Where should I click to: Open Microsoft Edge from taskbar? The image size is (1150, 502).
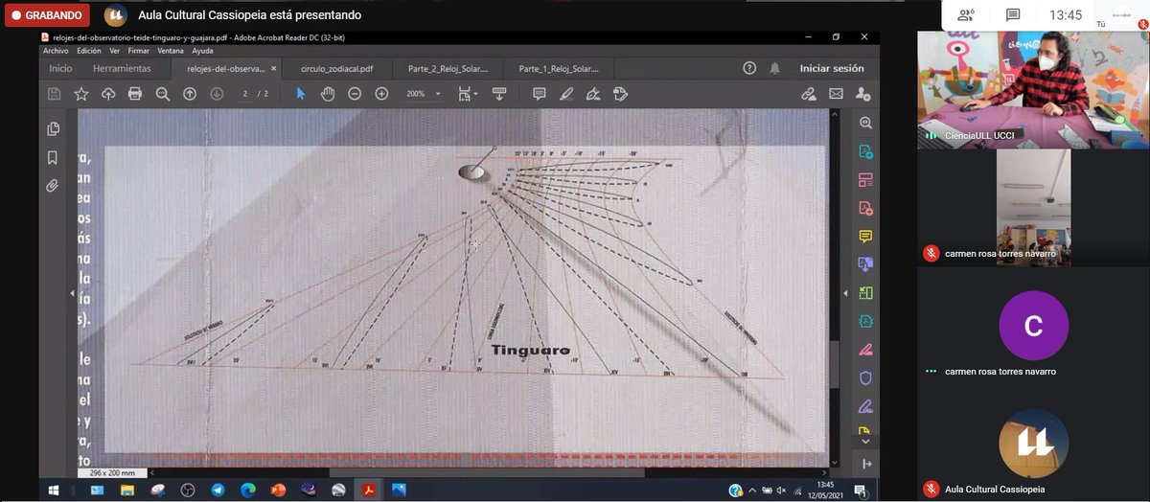(247, 490)
